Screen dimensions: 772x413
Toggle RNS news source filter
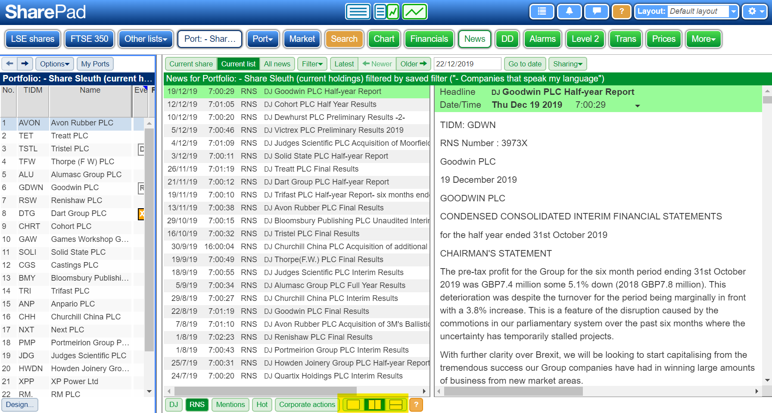tap(197, 405)
